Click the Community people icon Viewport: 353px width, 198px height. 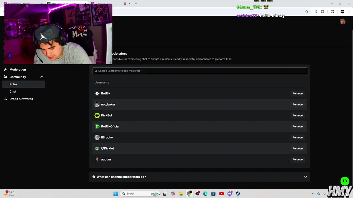pyautogui.click(x=5, y=77)
